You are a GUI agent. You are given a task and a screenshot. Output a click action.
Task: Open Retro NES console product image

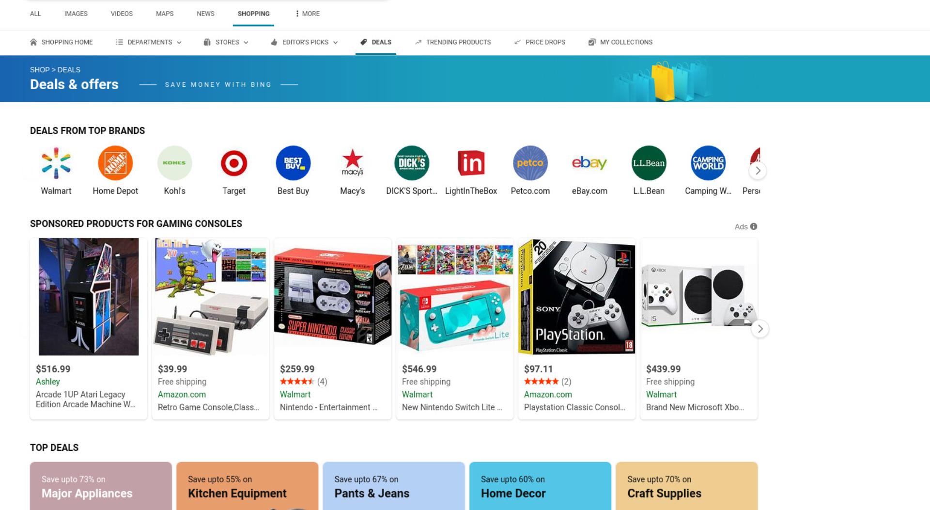211,297
